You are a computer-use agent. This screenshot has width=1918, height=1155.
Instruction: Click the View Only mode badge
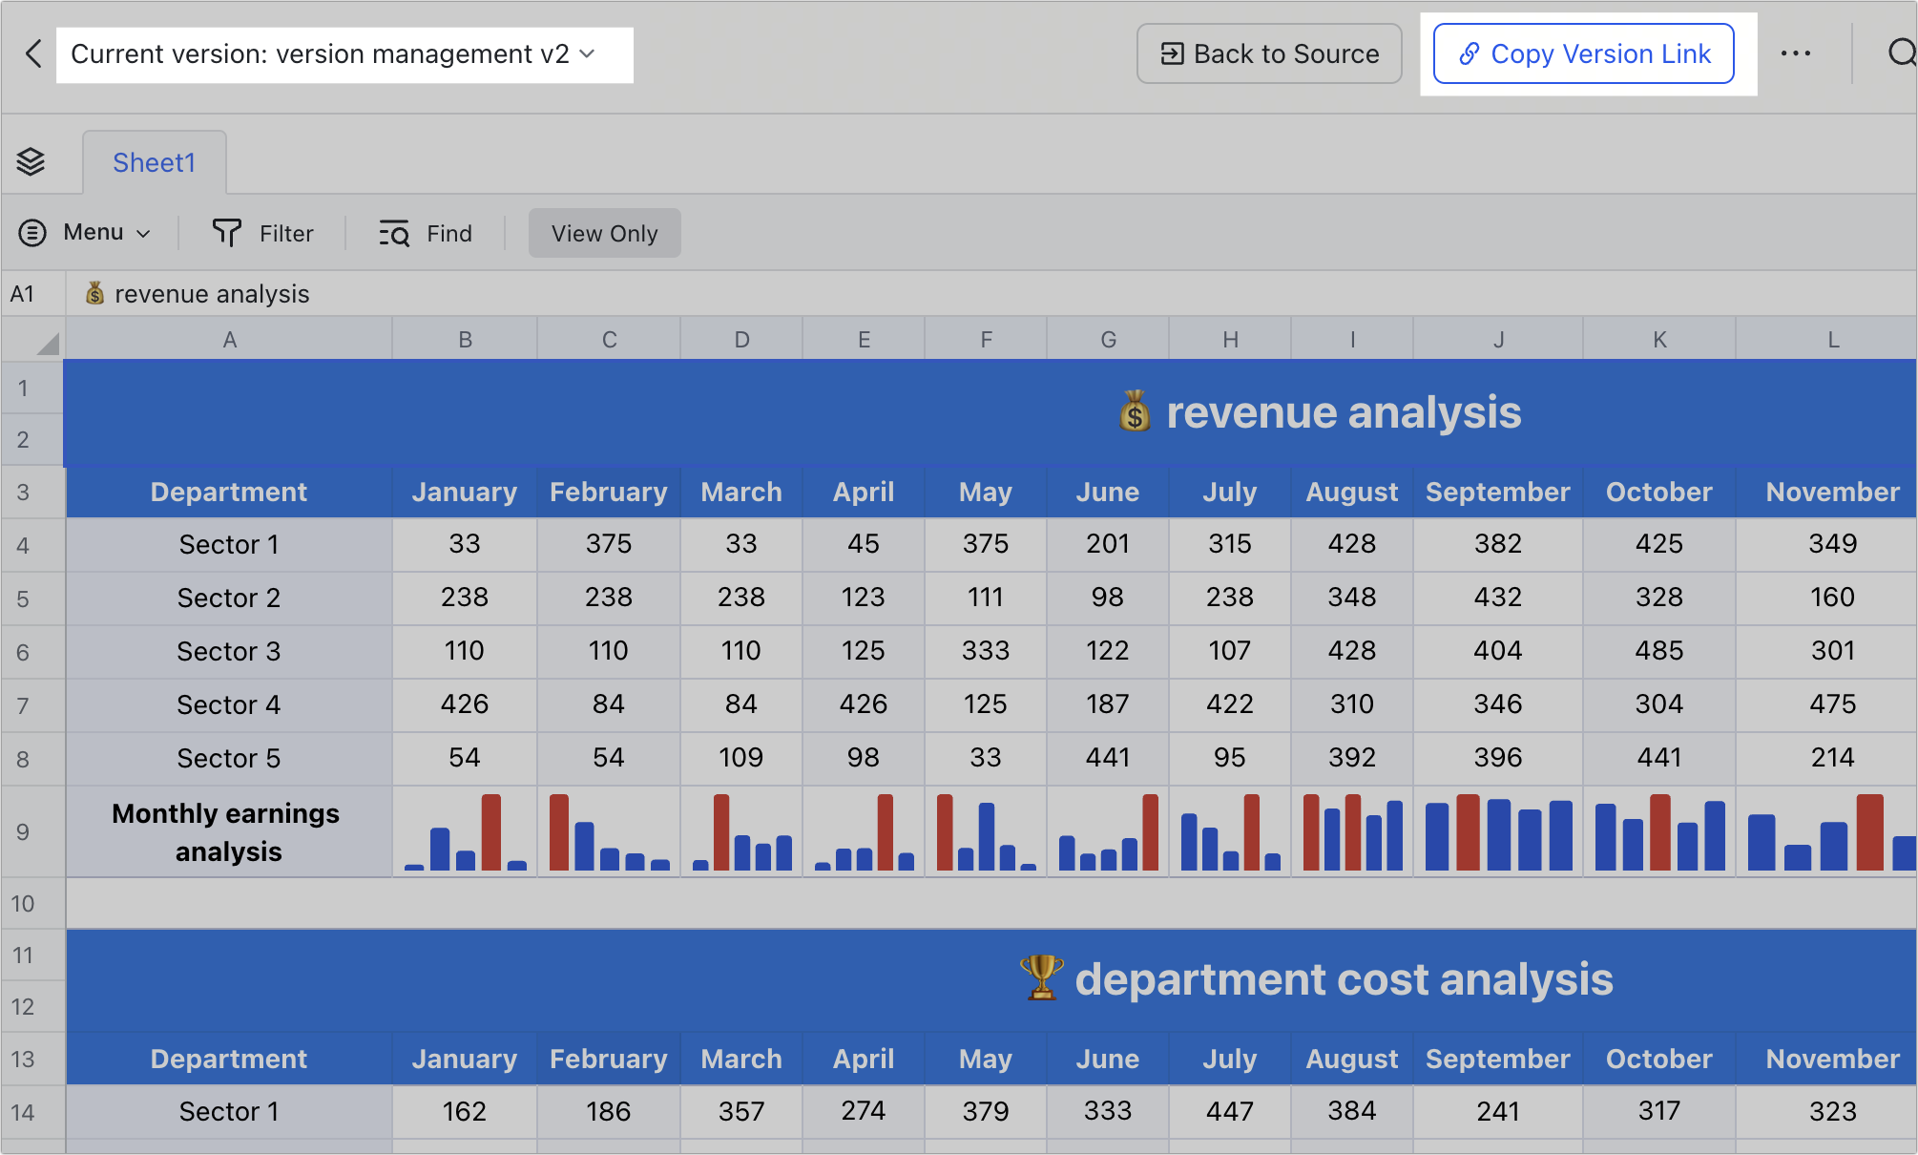pos(604,233)
